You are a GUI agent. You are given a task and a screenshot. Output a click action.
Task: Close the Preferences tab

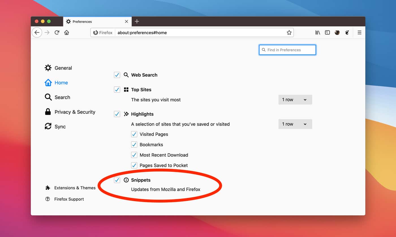pos(126,21)
